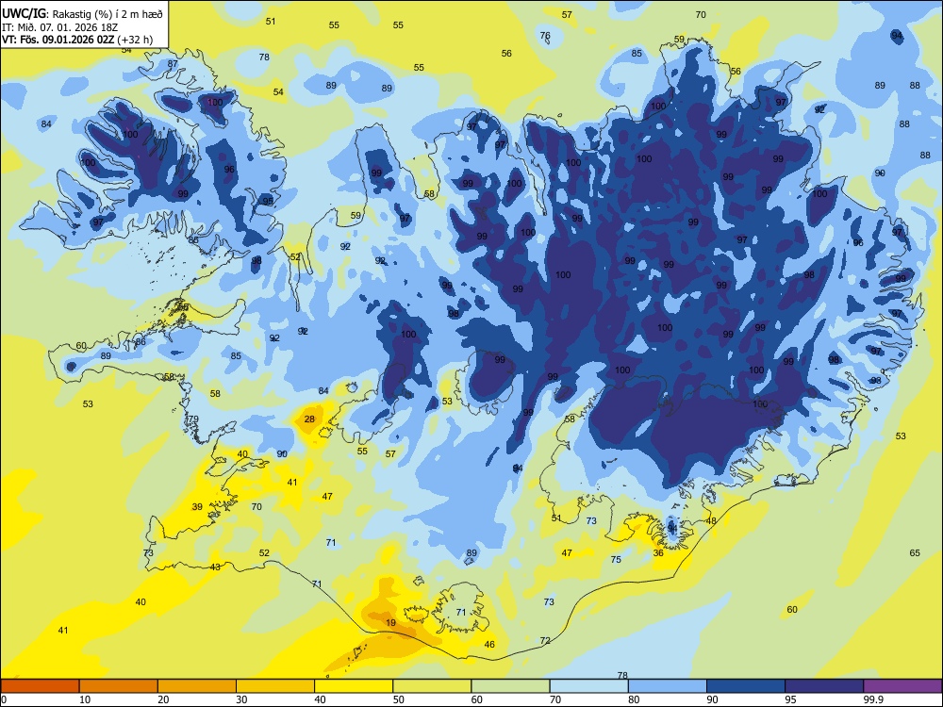The width and height of the screenshot is (943, 707).
Task: Click the humidity value 46 near the south coast
Action: click(489, 645)
